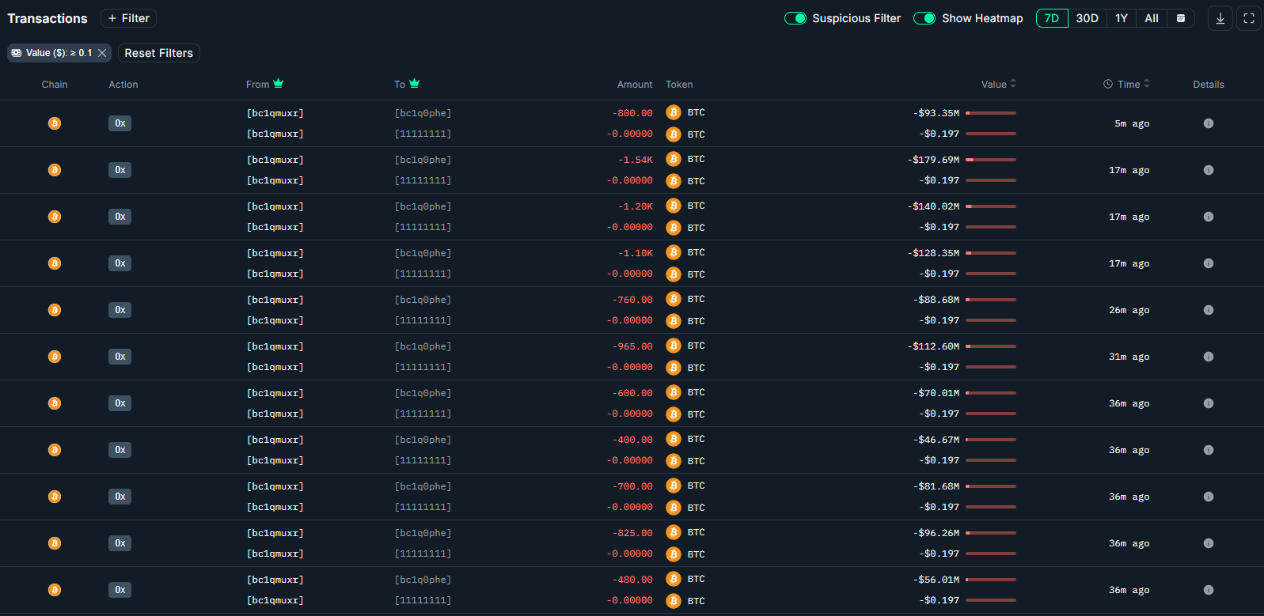Select the 1Y time range tab
1264x616 pixels.
click(1121, 18)
